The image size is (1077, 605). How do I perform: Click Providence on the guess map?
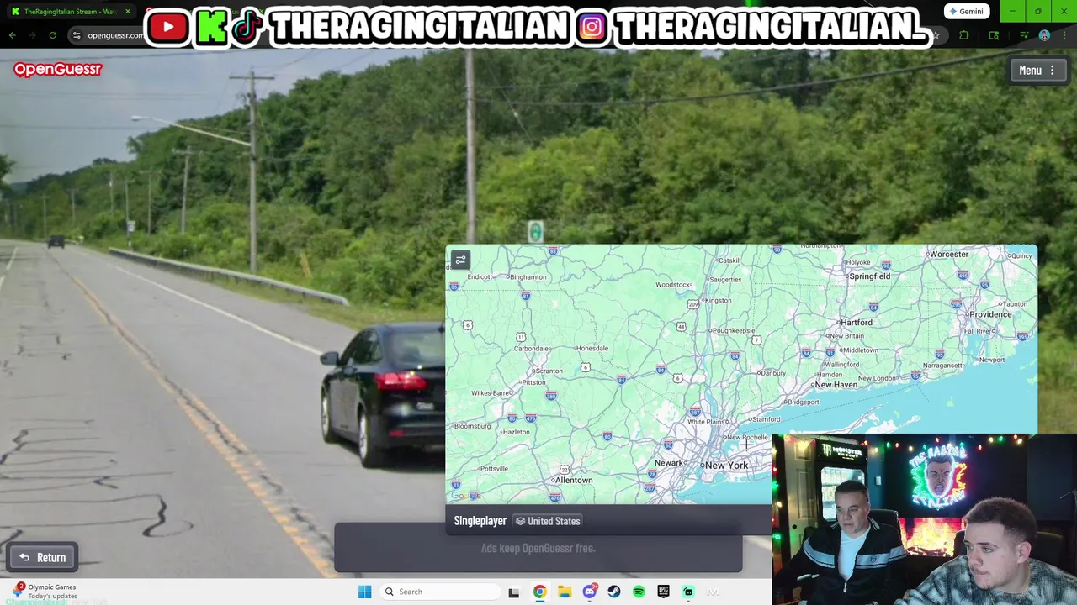[x=990, y=314]
